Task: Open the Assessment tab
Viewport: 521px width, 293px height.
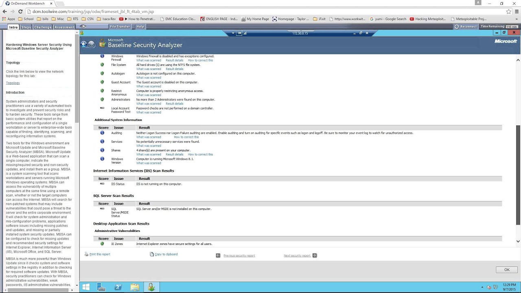Action: (64, 27)
